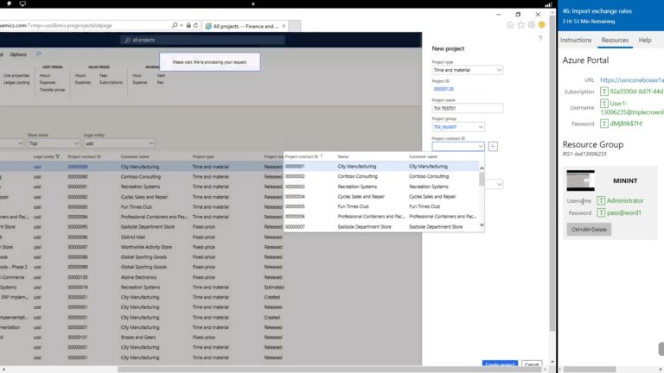Click the plus icon beside Project contract ID
The height and width of the screenshot is (373, 664).
[493, 146]
